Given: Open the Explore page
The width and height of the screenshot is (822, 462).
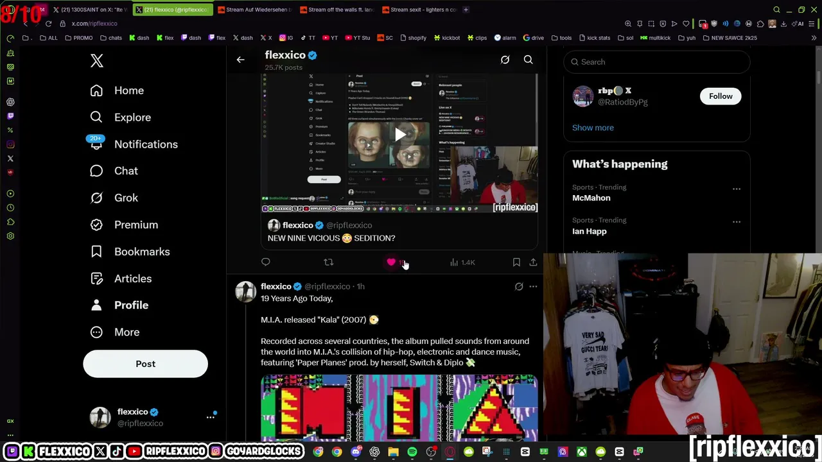Looking at the screenshot, I should pos(120,117).
